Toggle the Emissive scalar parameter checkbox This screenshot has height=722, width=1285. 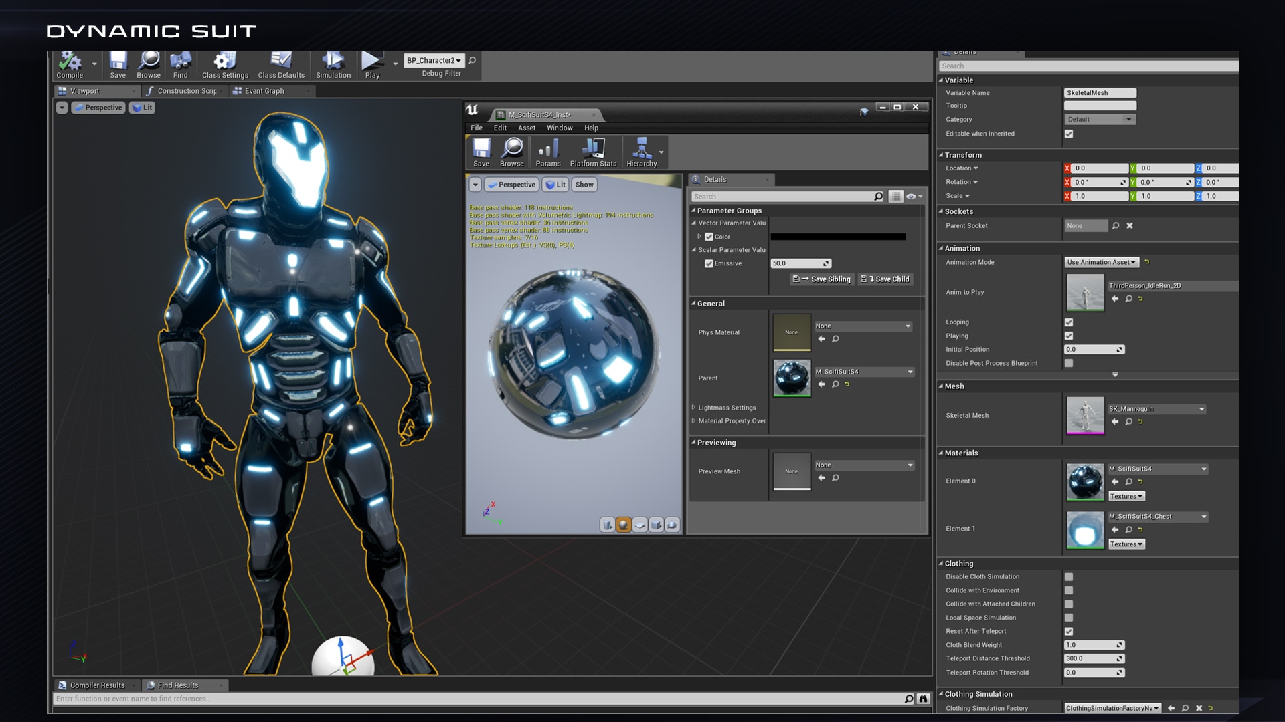pyautogui.click(x=709, y=263)
